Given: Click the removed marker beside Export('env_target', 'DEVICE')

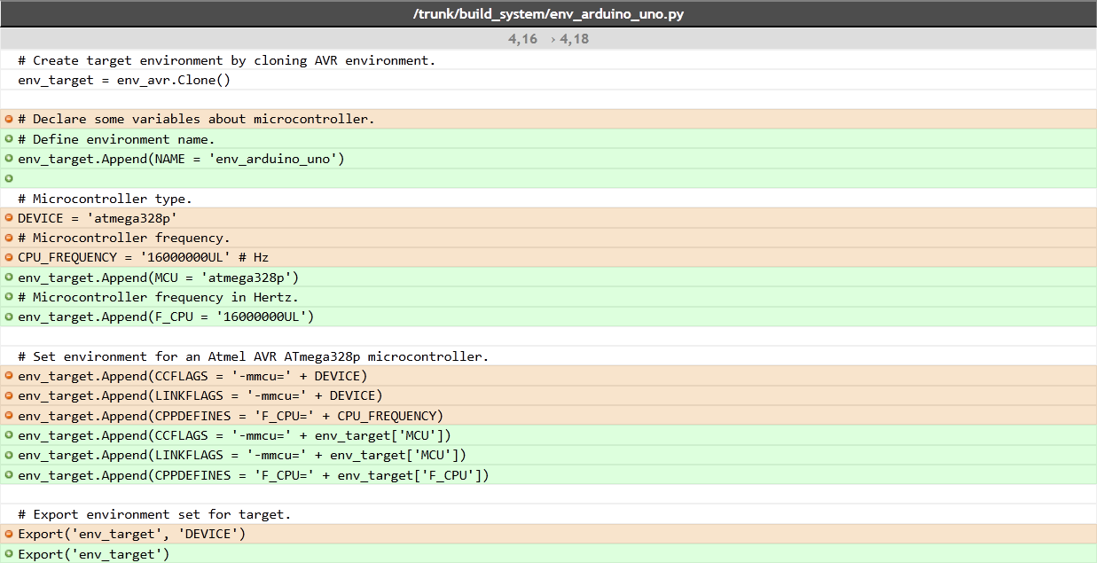Looking at the screenshot, I should pos(8,534).
